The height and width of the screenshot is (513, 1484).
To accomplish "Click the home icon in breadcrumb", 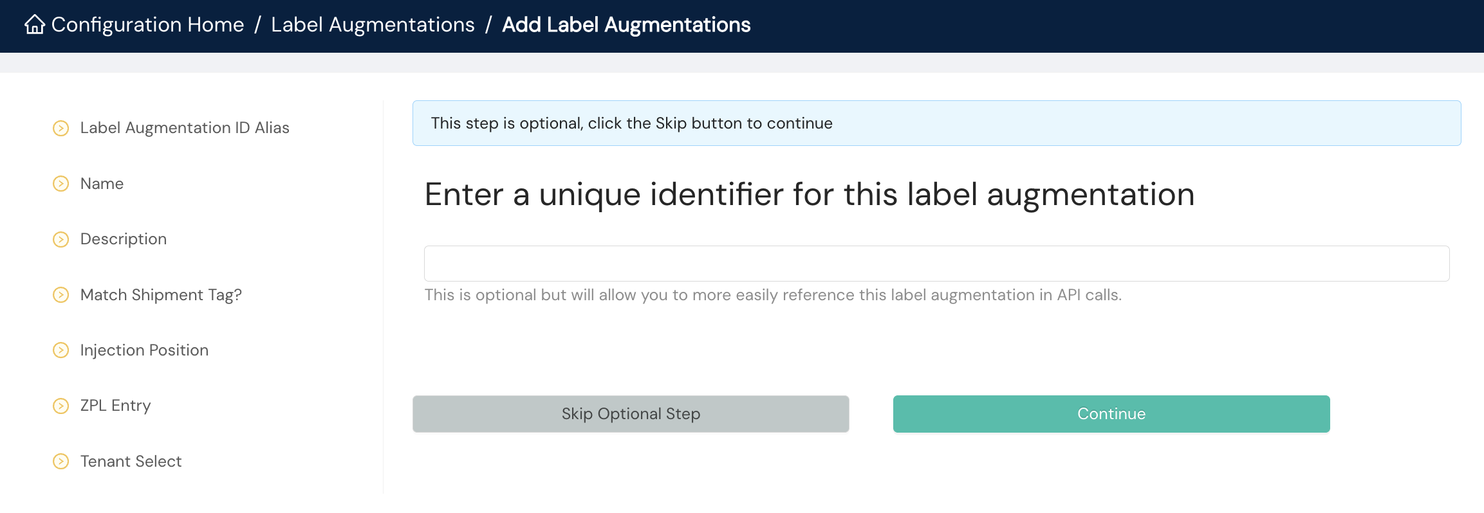I will [35, 24].
